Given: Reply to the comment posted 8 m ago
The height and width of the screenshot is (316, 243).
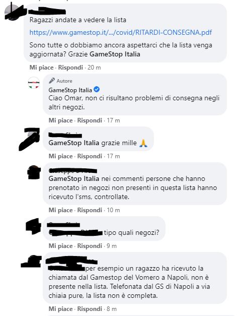Looking at the screenshot, I should 90,309.
